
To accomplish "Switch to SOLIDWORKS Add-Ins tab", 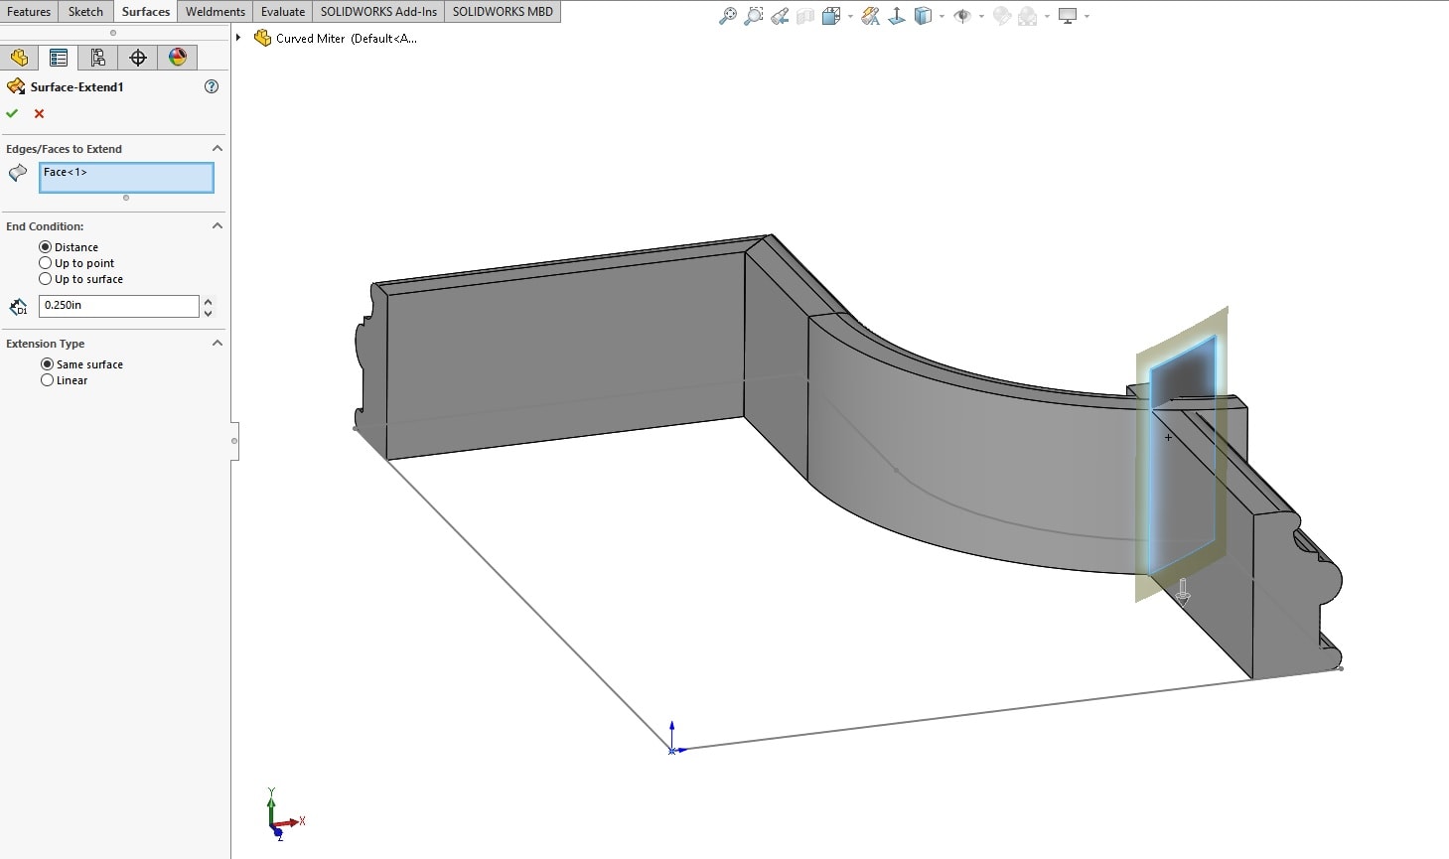I will point(378,12).
